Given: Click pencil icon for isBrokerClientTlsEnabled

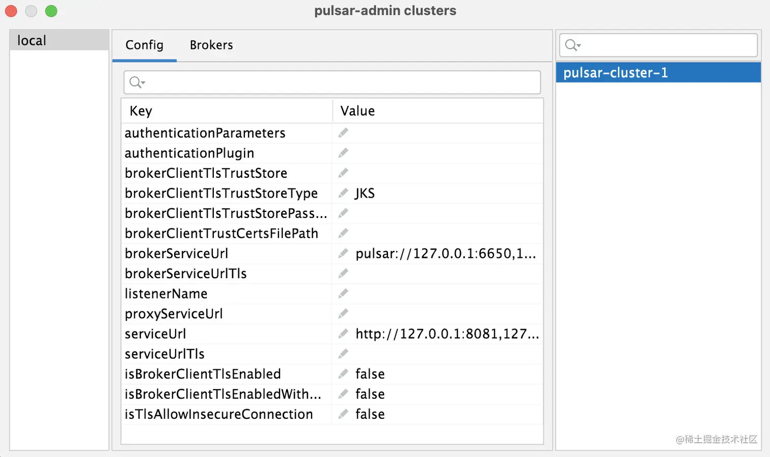Looking at the screenshot, I should point(343,374).
